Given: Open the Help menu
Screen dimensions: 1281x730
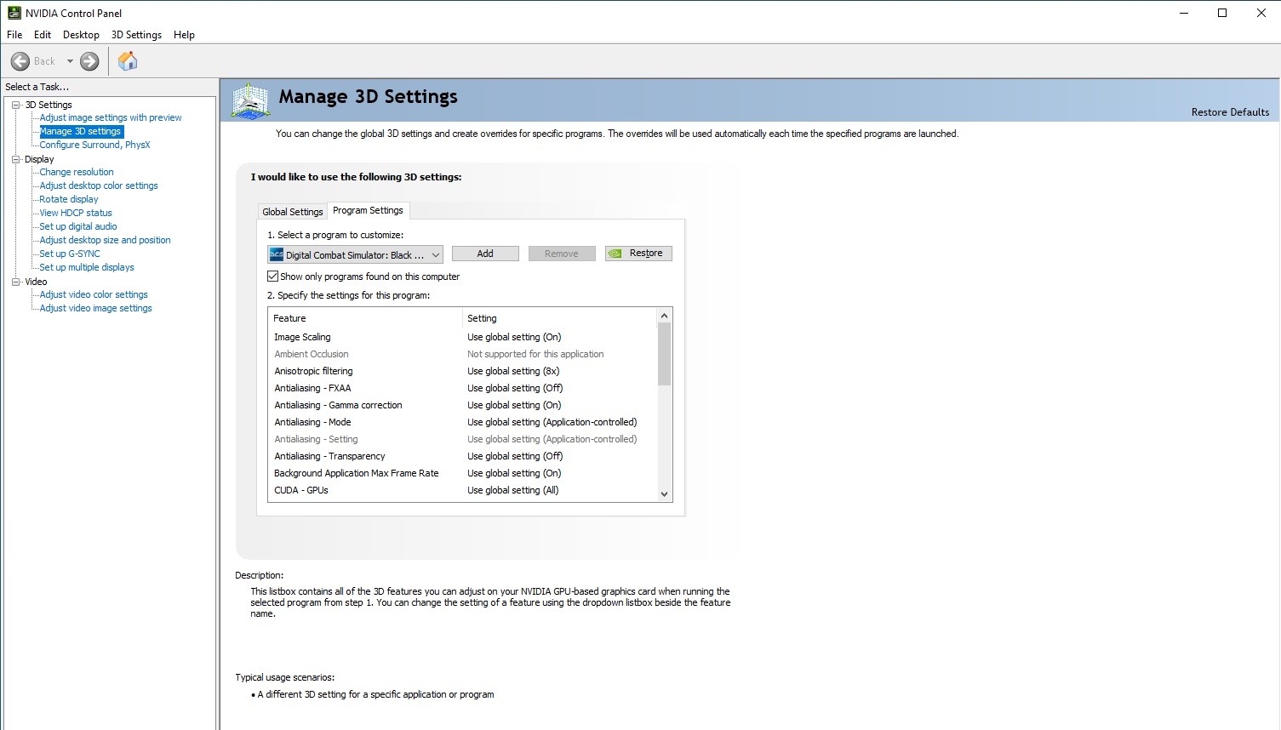Looking at the screenshot, I should [184, 35].
